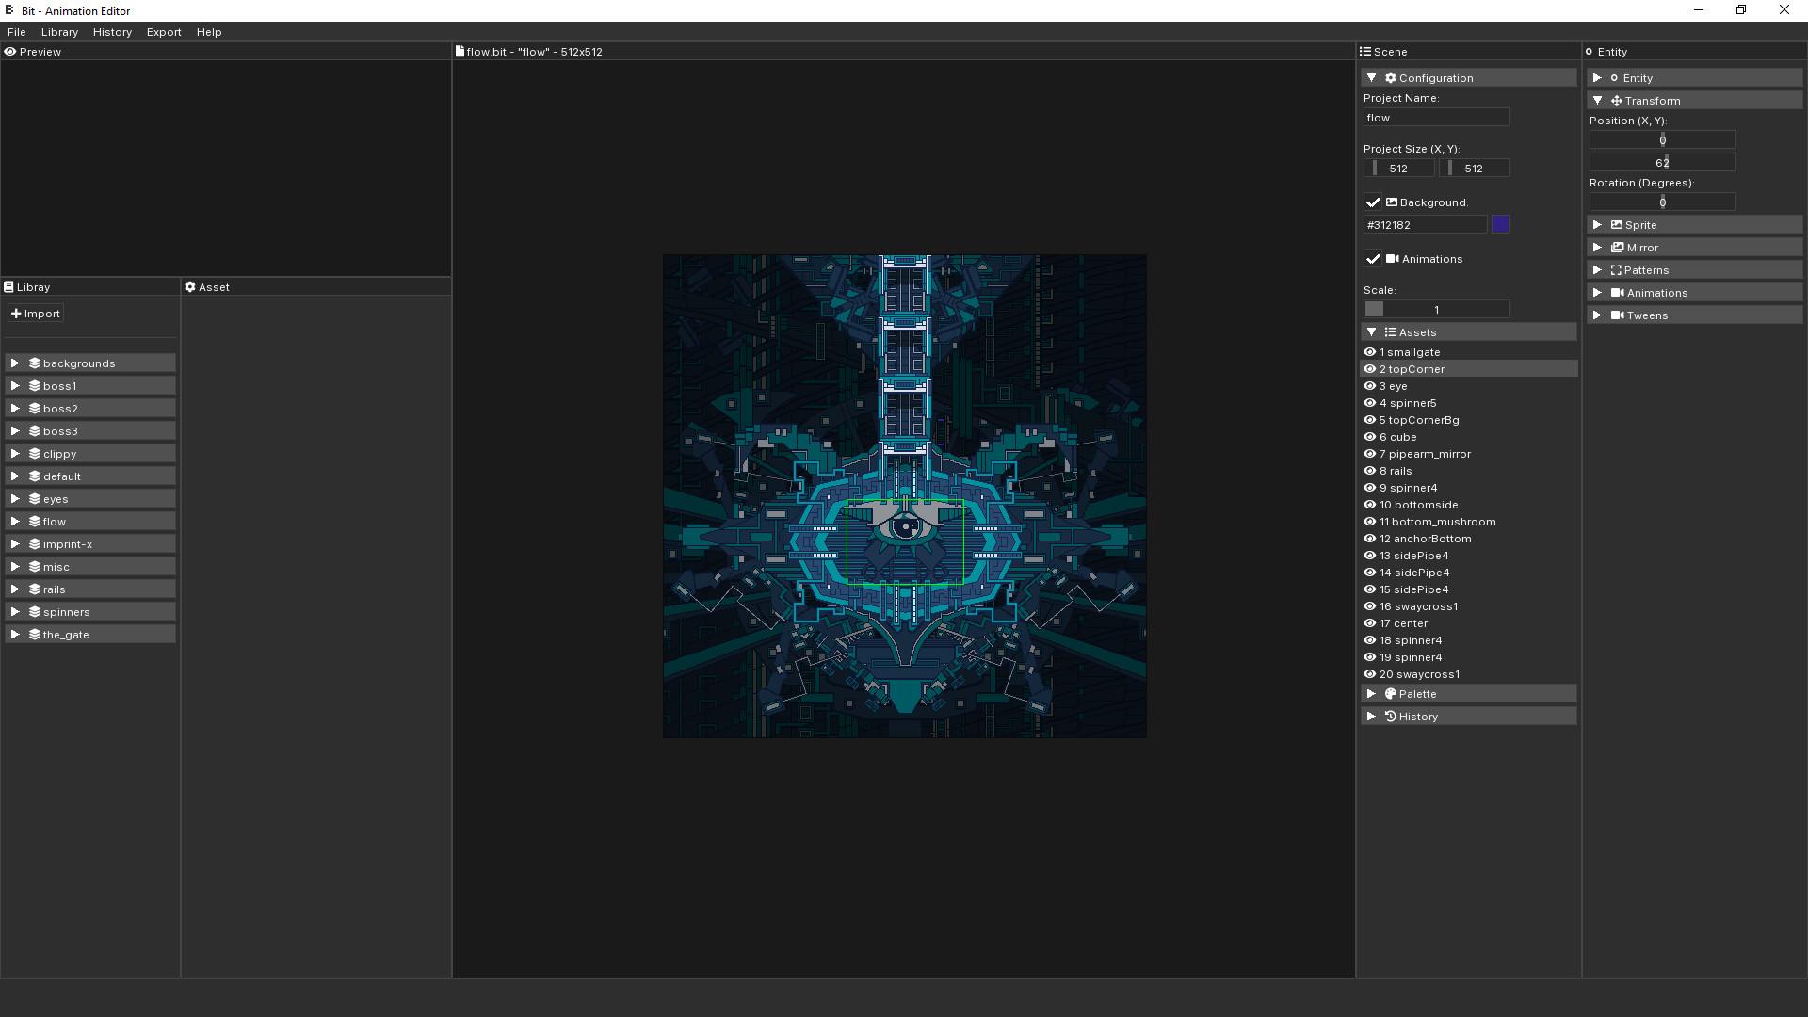1808x1017 pixels.
Task: Click the History clock icon
Action: click(x=1392, y=716)
